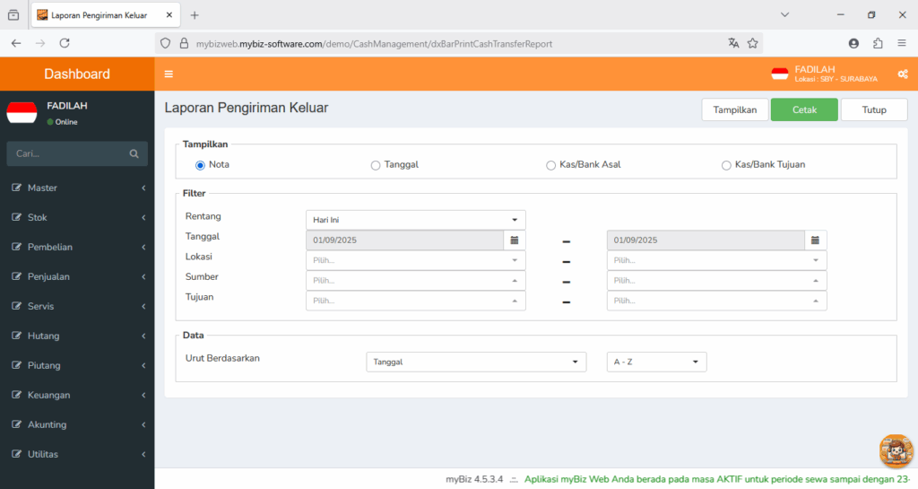Click the FADILAH user name in header
Screen dimensions: 918x489
point(815,69)
